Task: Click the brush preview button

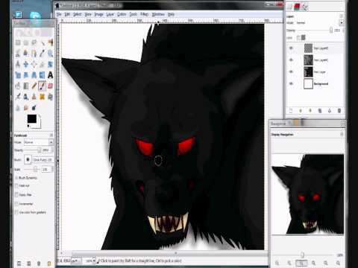Action: (28, 159)
